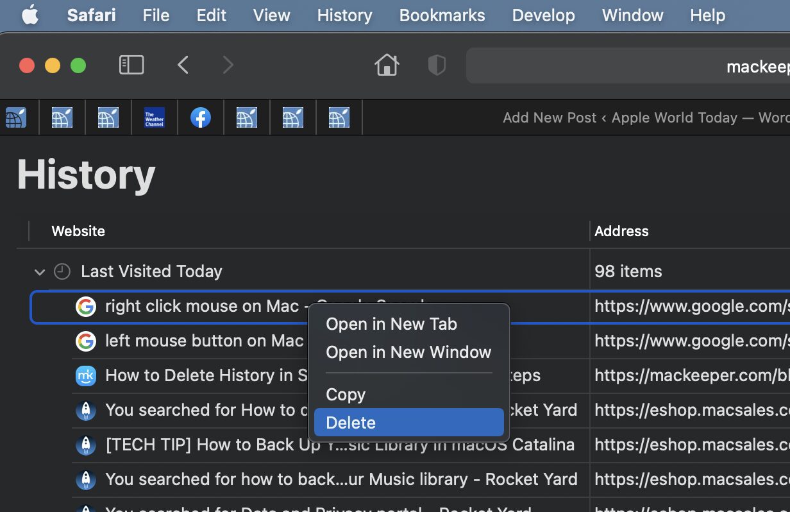Choose Delete from the context menu

351,423
